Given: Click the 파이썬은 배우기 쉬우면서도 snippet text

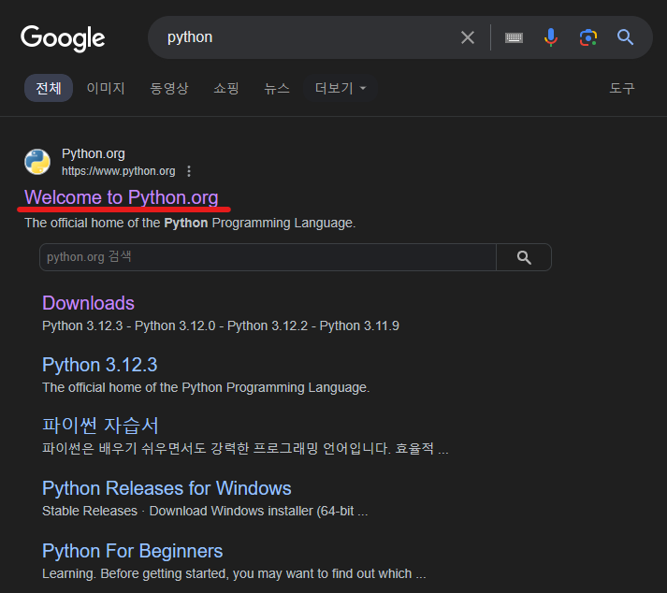Looking at the screenshot, I should click(x=245, y=448).
